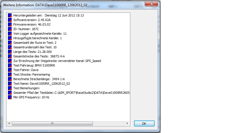Select icon beside Gesamtrundenzahl des Test
Screen dimensions: 232x133
click(10, 47)
